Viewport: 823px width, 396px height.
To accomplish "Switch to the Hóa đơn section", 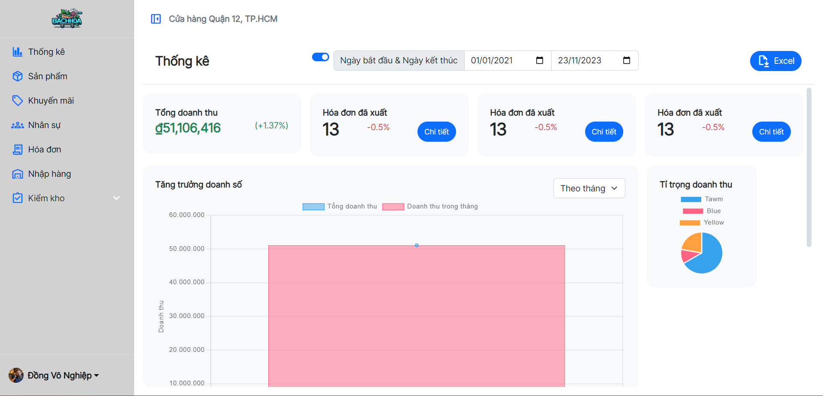I will (44, 149).
